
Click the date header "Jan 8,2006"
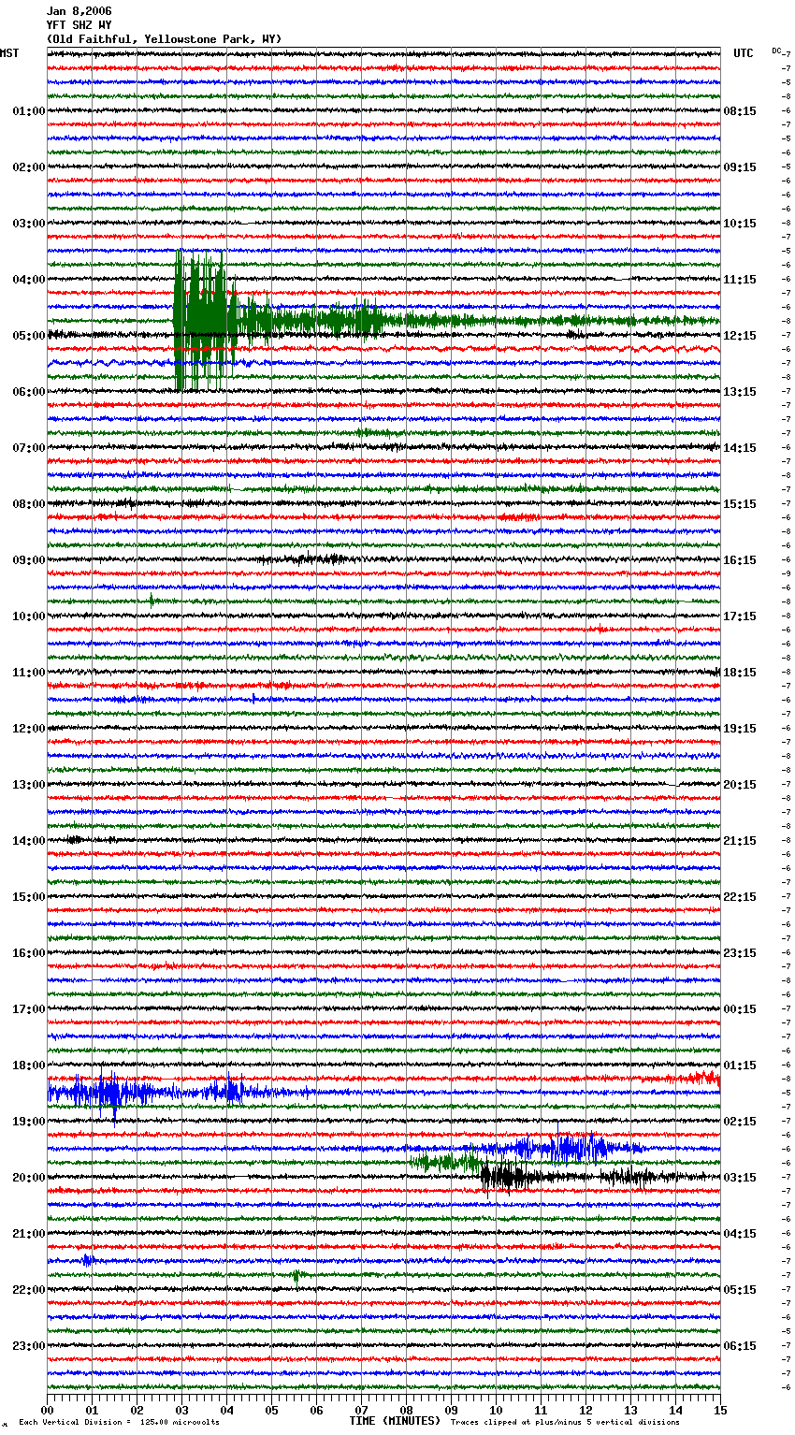click(x=79, y=11)
